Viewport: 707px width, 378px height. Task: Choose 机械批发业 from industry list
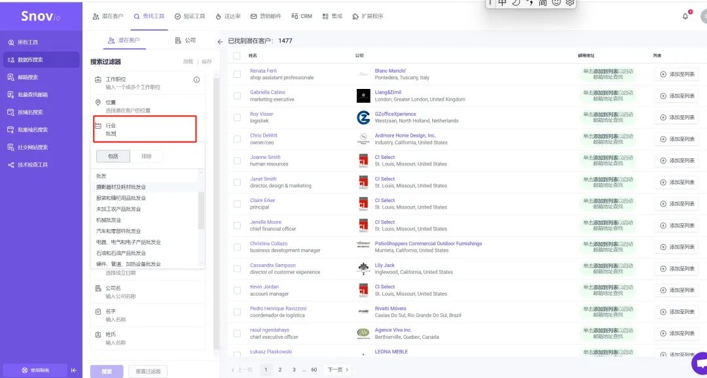[x=109, y=220]
